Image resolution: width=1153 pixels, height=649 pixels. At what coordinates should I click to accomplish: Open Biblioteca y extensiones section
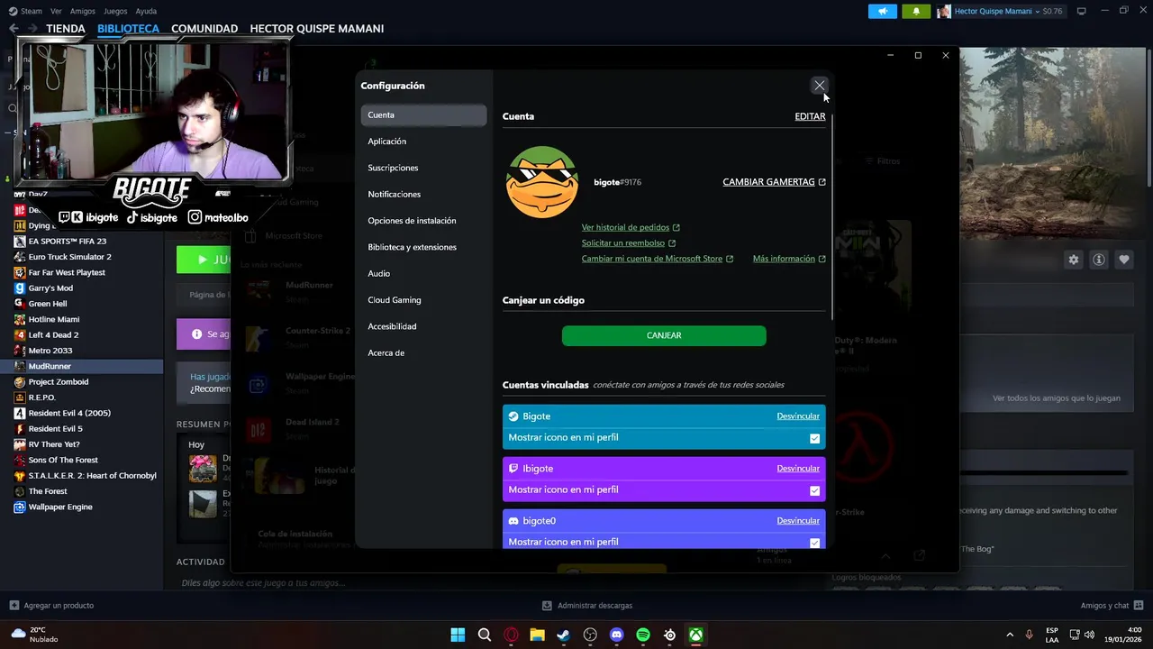click(423, 247)
